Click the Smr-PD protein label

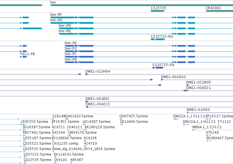(x=71, y=59)
